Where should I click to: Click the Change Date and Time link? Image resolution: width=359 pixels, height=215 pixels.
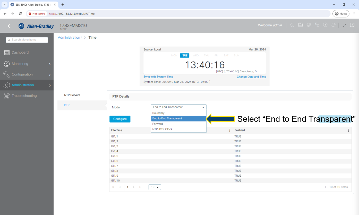coord(251,77)
